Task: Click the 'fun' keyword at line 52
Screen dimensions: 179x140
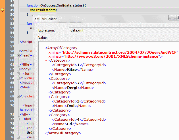Action: tap(29, 24)
